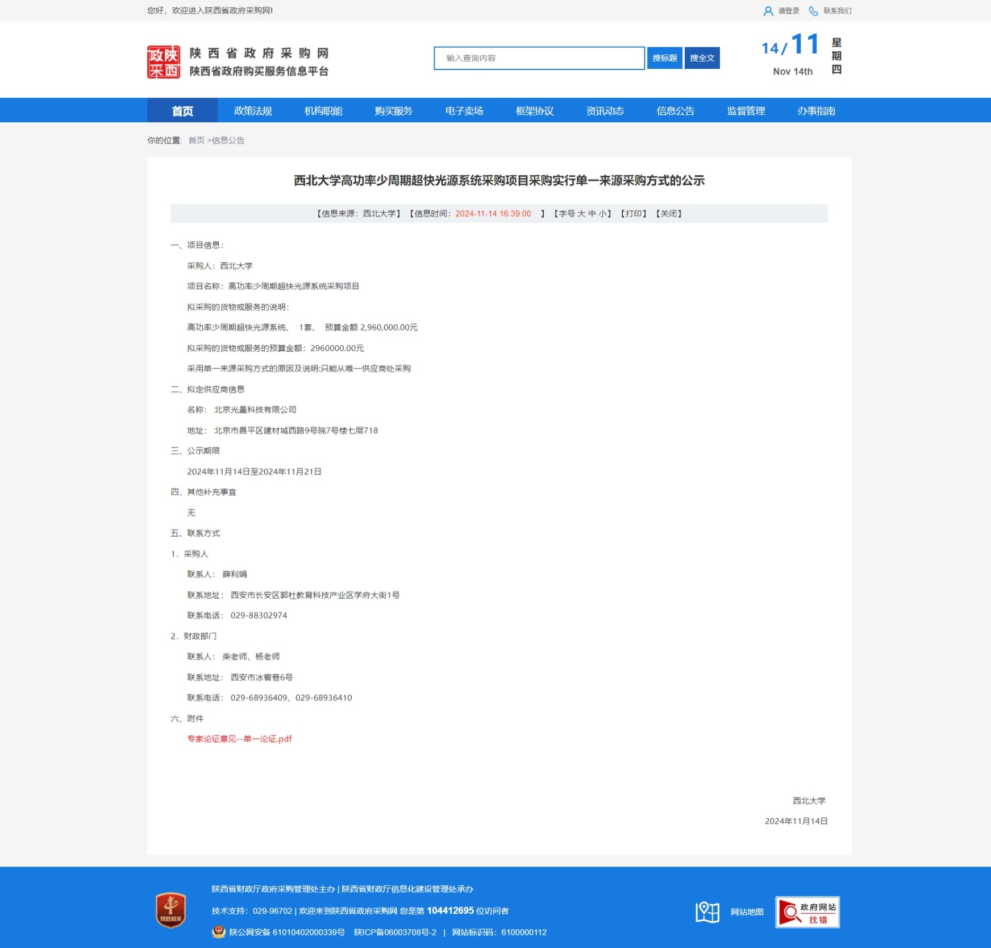The width and height of the screenshot is (991, 948).
Task: Click the finance shield emblem in footer
Action: pos(170,910)
